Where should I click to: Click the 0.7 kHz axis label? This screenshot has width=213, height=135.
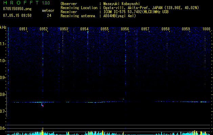3,111
